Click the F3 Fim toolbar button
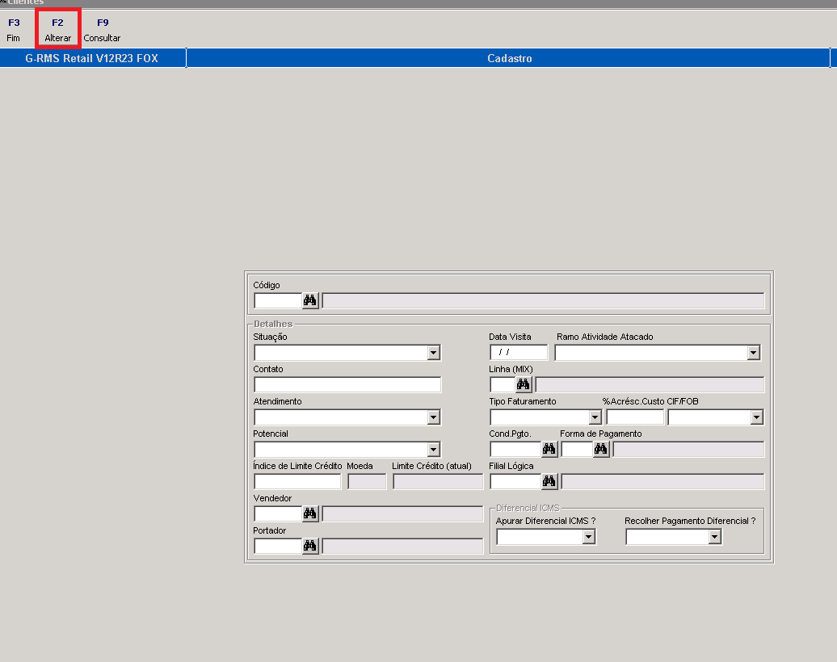Image resolution: width=837 pixels, height=662 pixels. 14,30
